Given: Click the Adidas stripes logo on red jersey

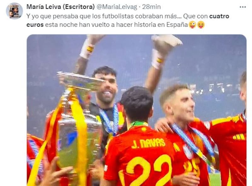Looking at the screenshot, I should [x=239, y=137].
